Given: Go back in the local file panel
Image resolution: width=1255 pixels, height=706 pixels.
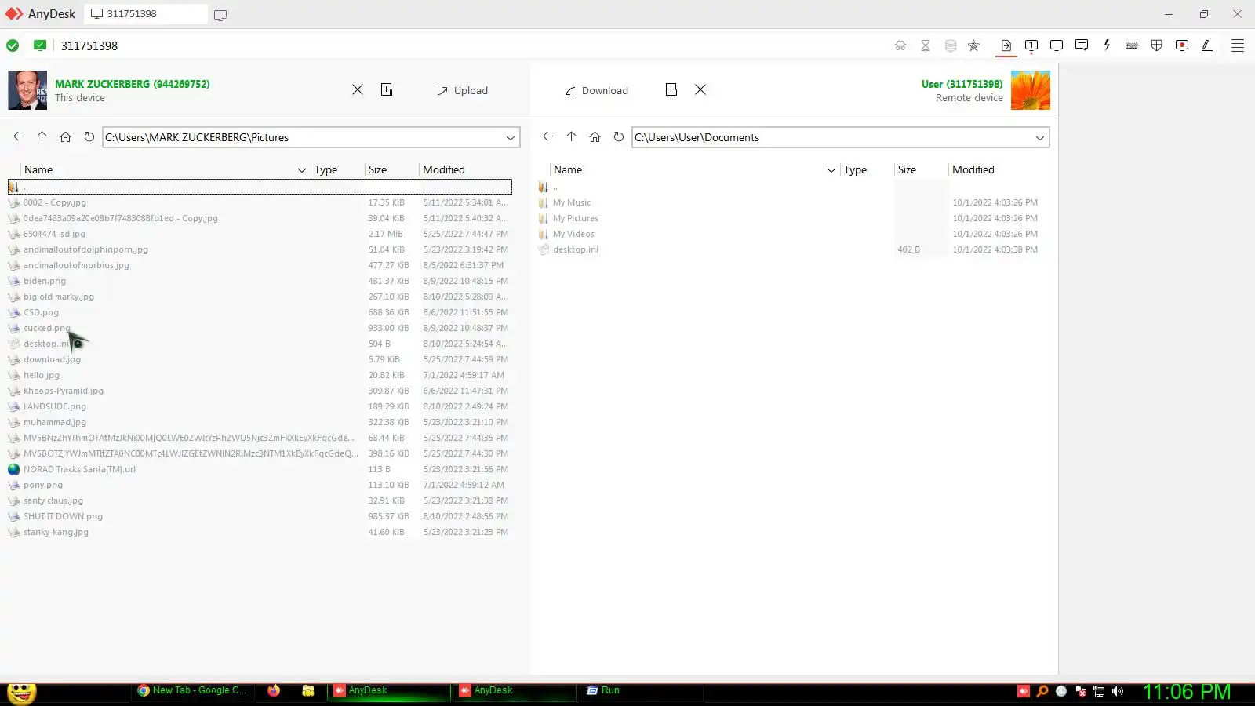Looking at the screenshot, I should point(19,136).
